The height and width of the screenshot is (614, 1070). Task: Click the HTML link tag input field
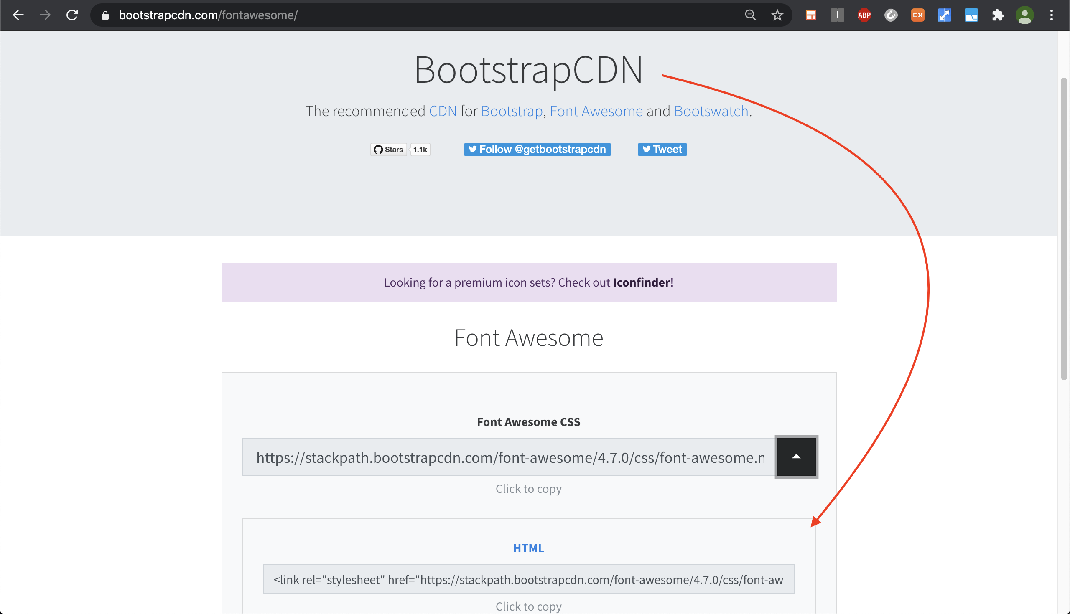(x=528, y=579)
